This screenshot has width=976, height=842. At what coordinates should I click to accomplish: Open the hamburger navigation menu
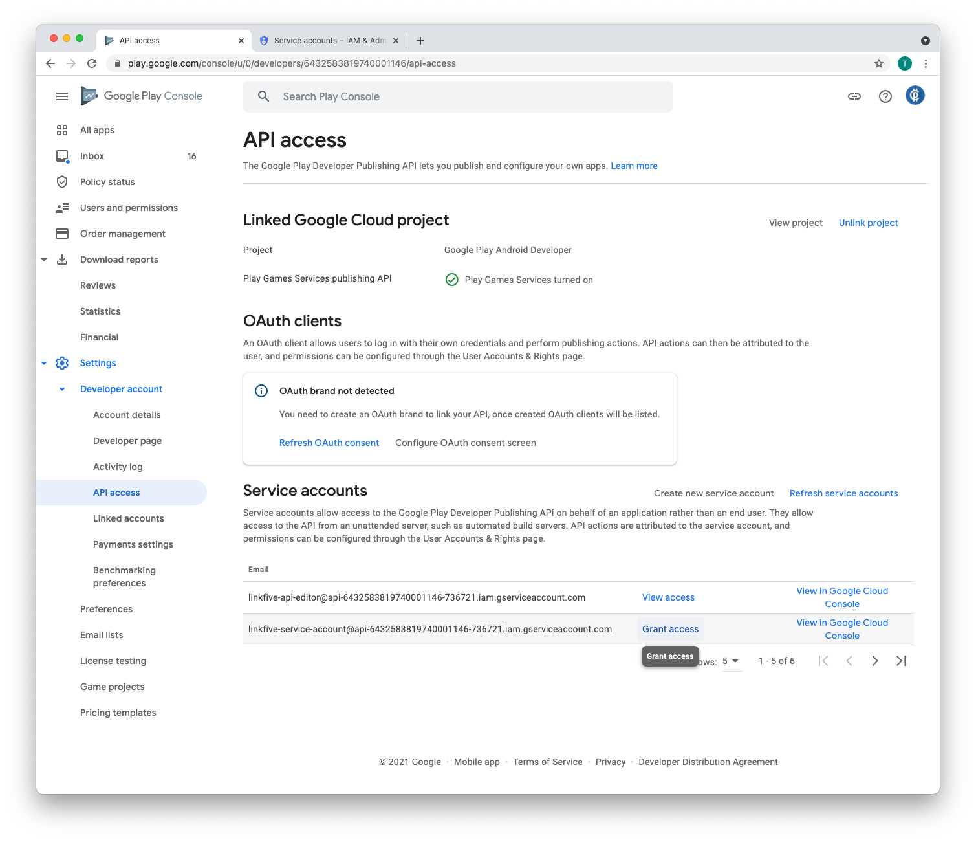62,96
